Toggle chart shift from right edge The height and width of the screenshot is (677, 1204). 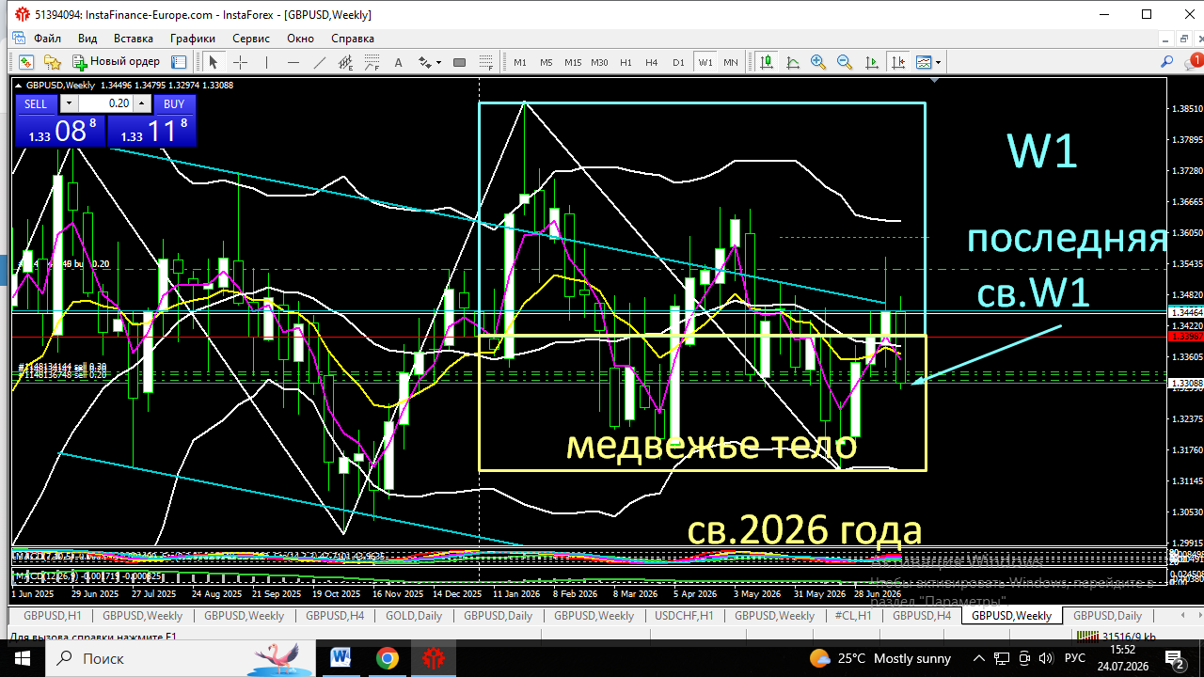coord(898,62)
